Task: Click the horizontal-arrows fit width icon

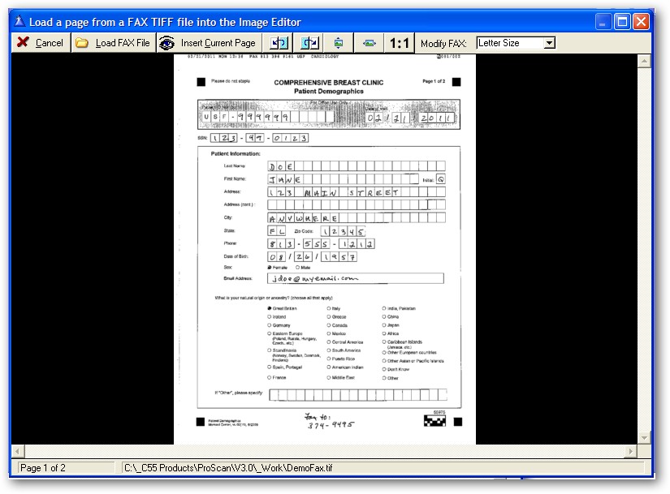Action: pyautogui.click(x=370, y=43)
